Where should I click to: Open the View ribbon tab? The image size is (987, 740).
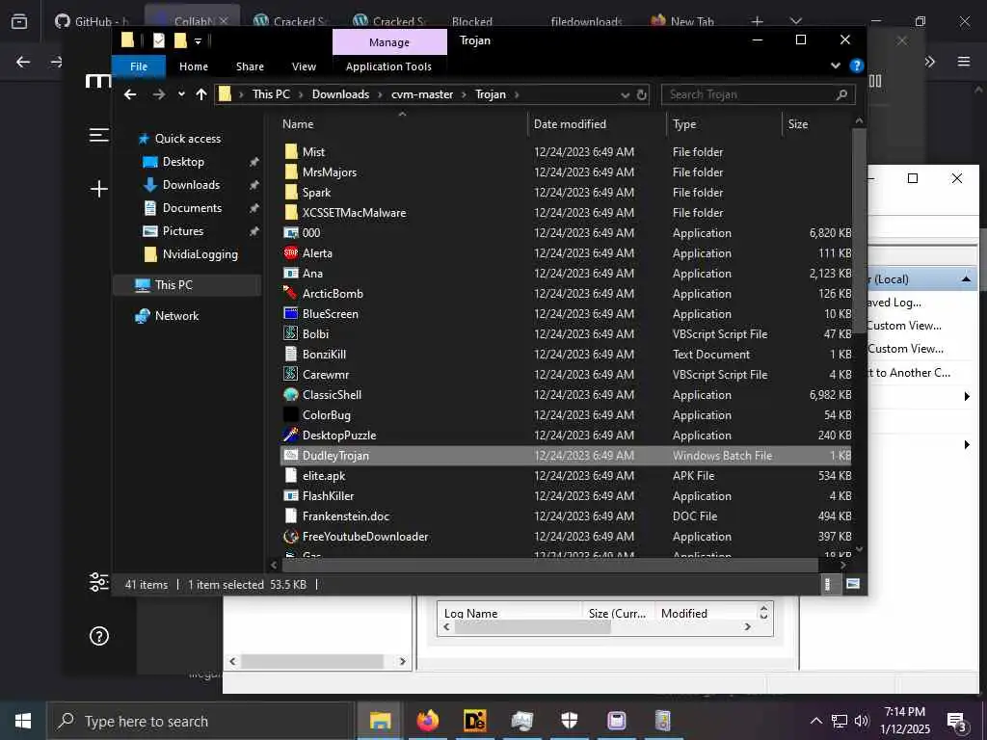point(304,66)
